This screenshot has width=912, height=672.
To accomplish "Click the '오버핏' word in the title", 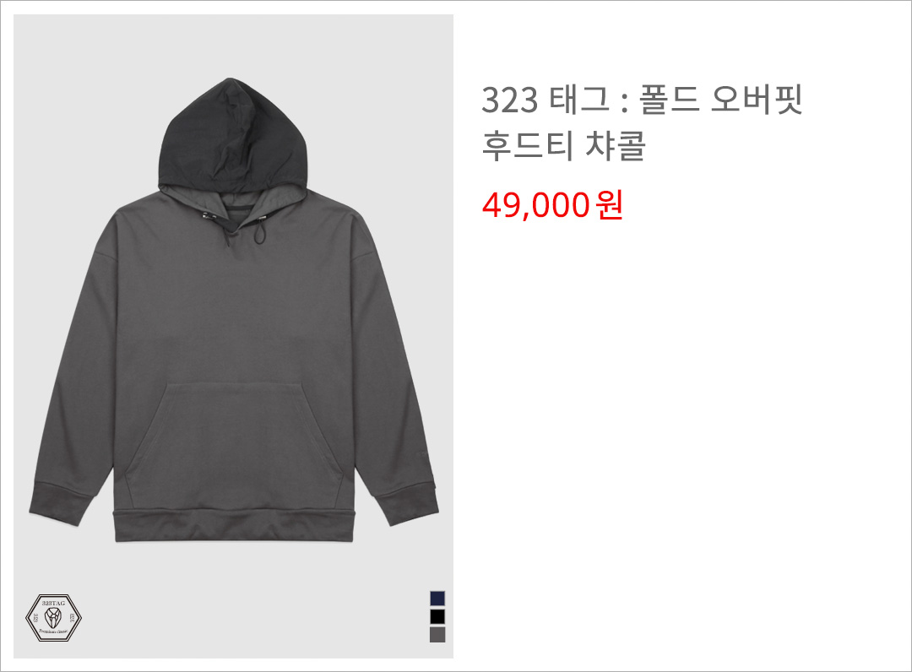I will pyautogui.click(x=757, y=100).
